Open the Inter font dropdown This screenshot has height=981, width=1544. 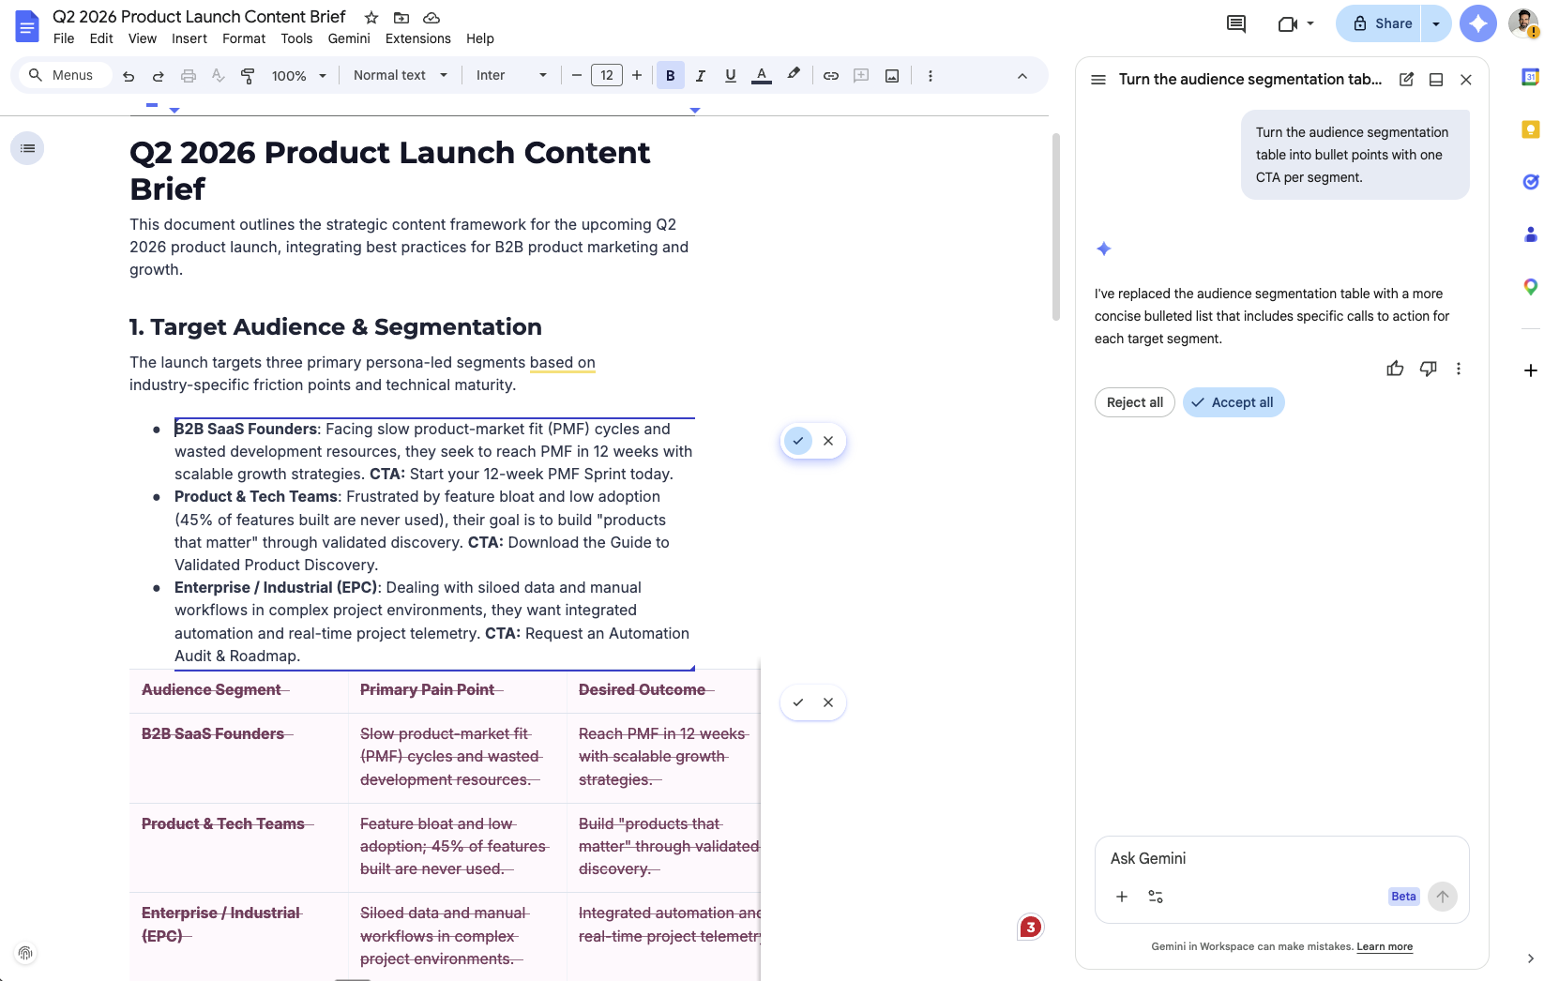(511, 76)
